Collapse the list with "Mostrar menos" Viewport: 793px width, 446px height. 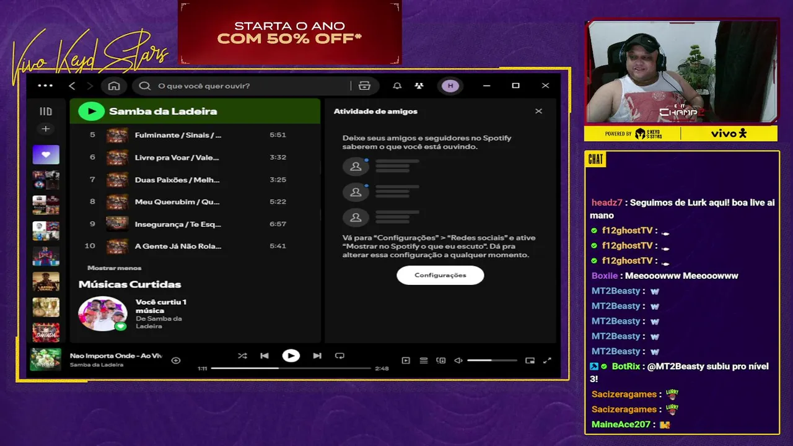(x=115, y=268)
